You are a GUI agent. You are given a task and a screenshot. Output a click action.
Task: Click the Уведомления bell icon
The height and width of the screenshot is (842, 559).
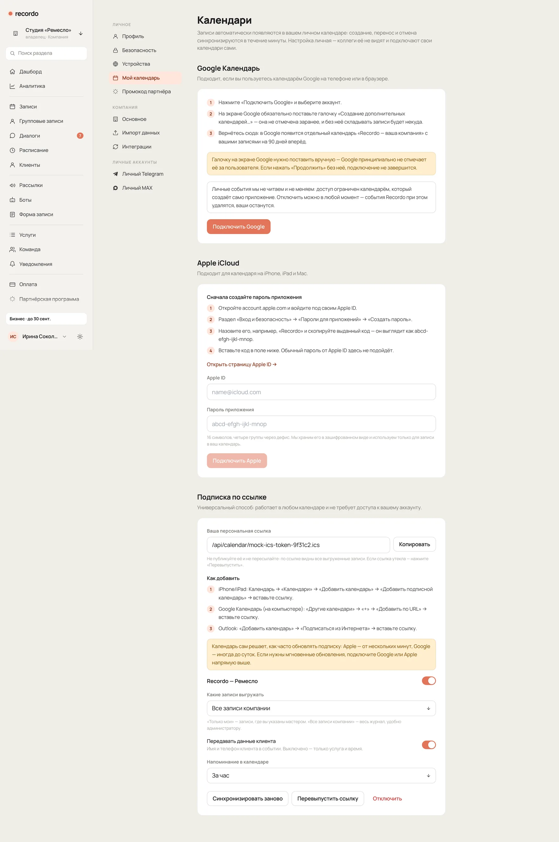tap(12, 264)
